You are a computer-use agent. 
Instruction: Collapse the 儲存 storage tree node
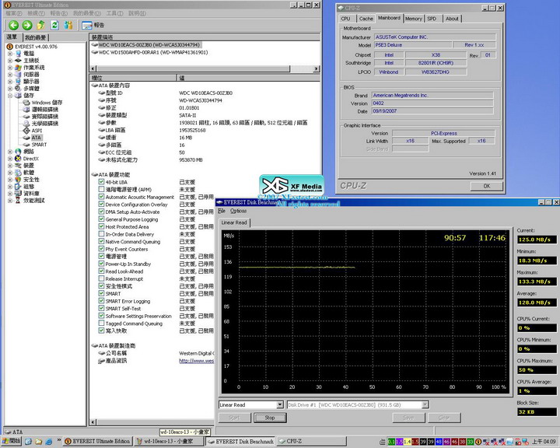click(10, 96)
